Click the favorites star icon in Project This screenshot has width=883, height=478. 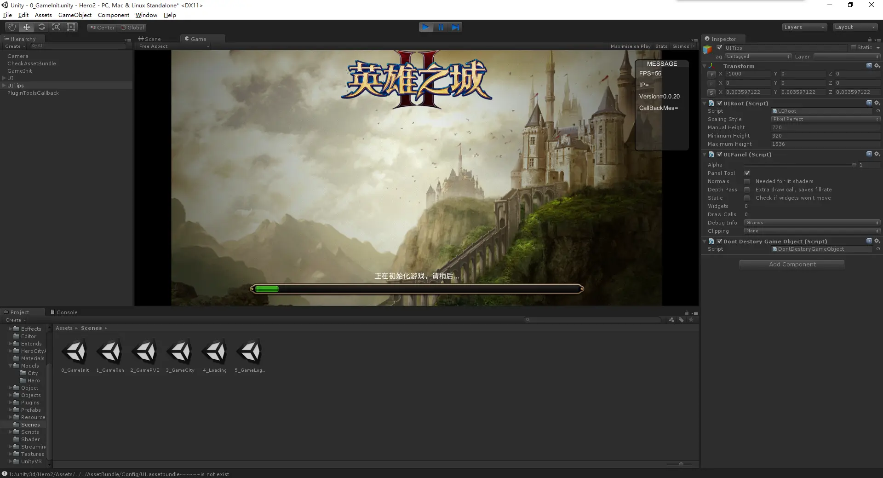point(691,320)
